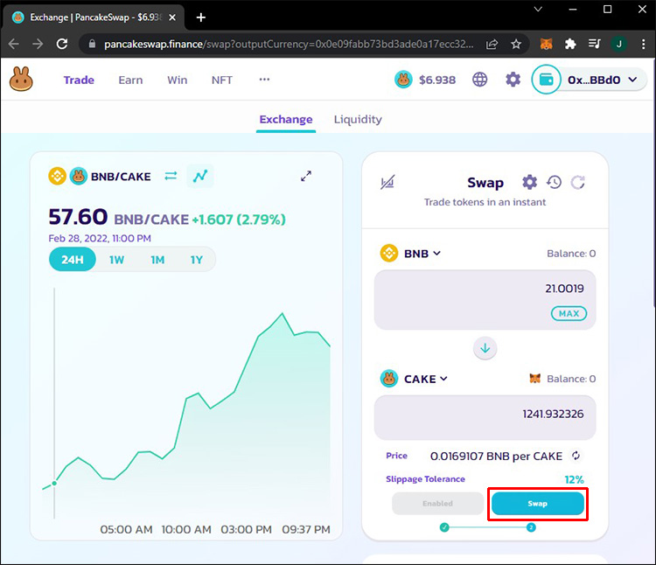Click the step 2 progress indicator dot
Viewport: 656px width, 565px height.
531,527
